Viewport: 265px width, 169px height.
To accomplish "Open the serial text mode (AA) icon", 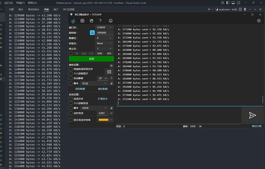I will pos(73,21).
